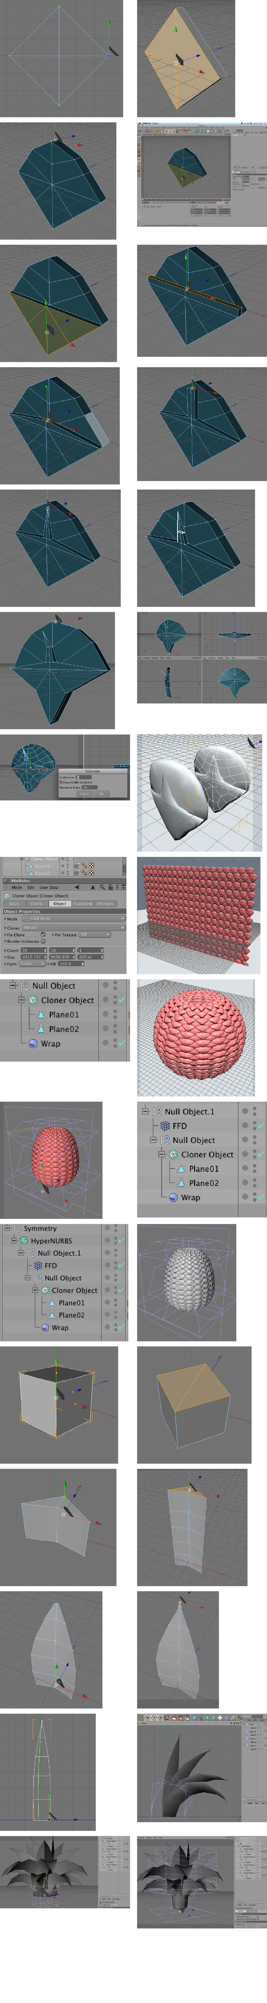The width and height of the screenshot is (267, 2003).
Task: Toggle visibility dots for Plane01 under root Null Object
Action: point(115,1015)
